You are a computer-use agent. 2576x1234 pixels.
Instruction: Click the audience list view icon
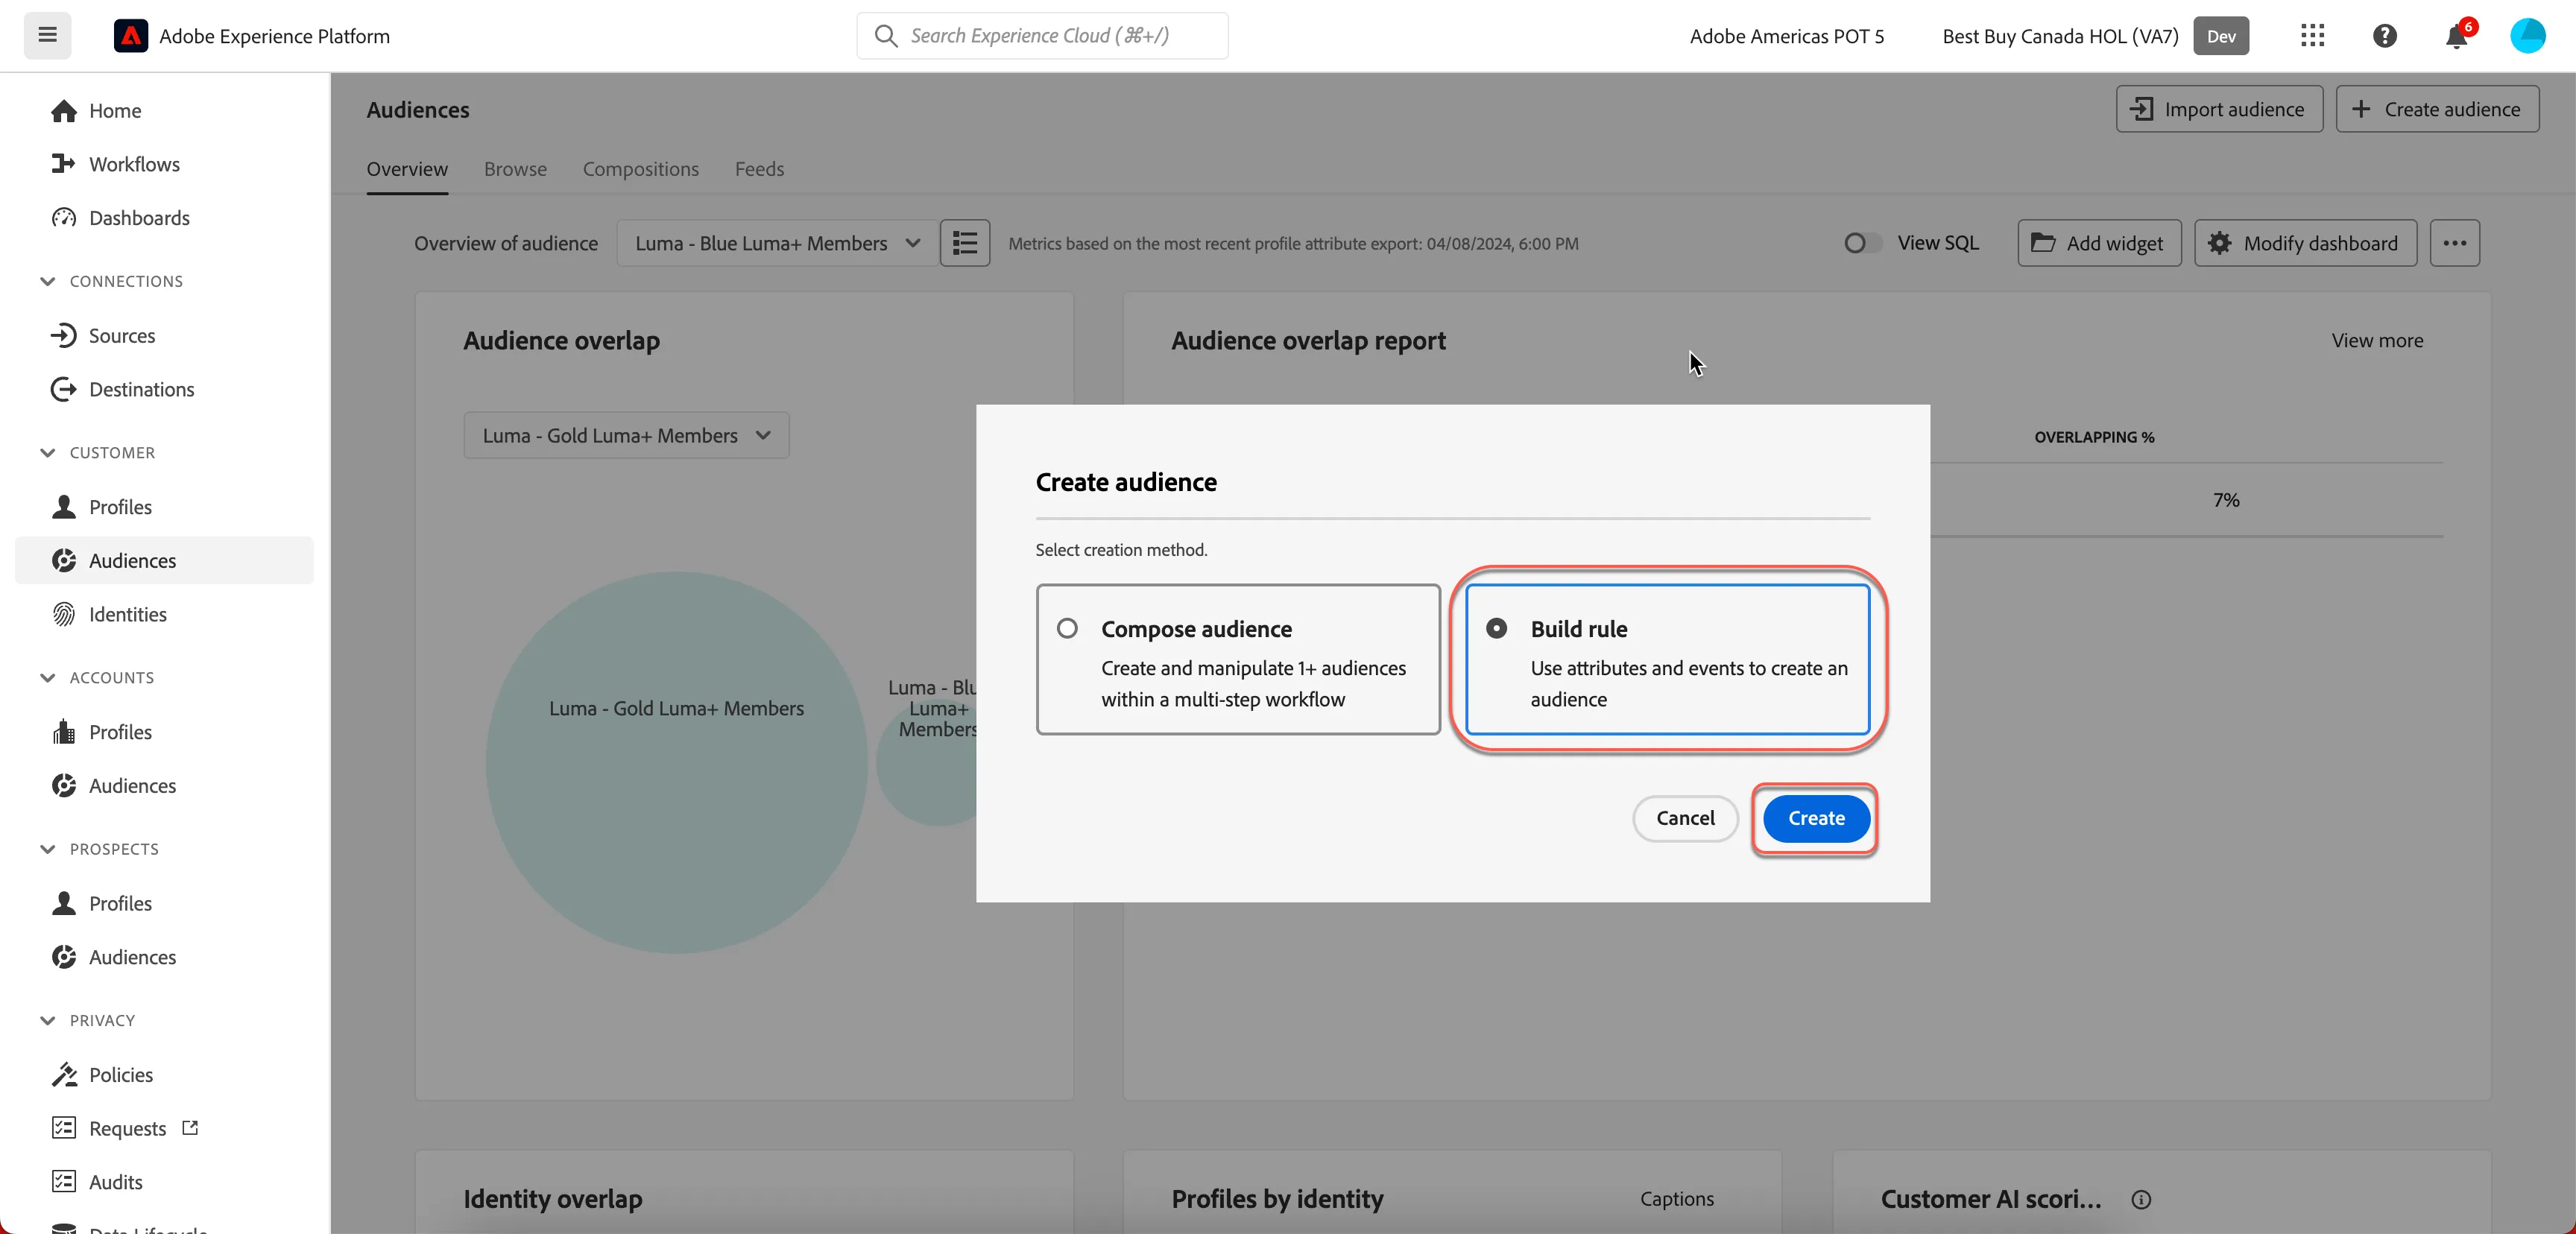click(965, 243)
